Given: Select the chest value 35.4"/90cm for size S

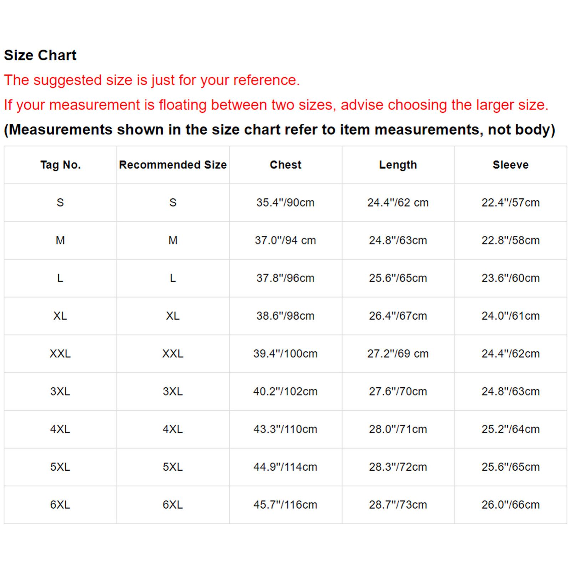Looking at the screenshot, I should 285,203.
